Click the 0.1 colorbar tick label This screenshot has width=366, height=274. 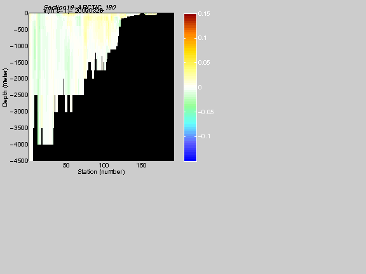202,38
